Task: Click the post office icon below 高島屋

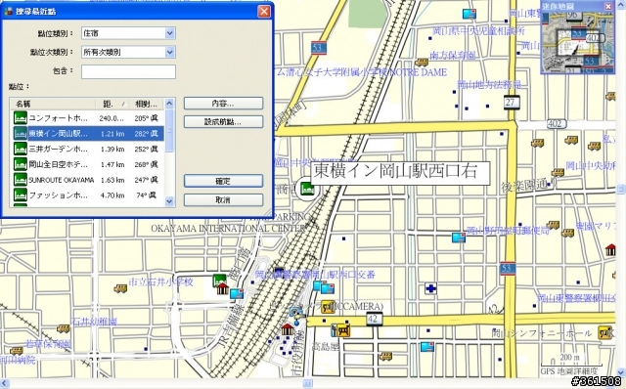Action: pyautogui.click(x=427, y=346)
